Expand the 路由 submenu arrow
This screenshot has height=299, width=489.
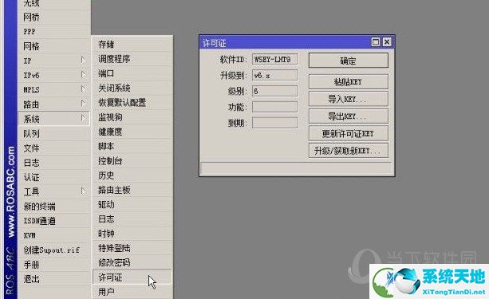point(83,104)
